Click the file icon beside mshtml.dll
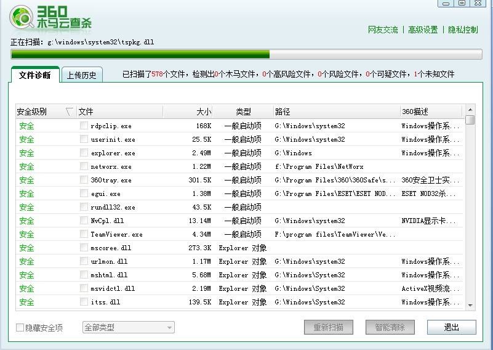The width and height of the screenshot is (493, 350). 84,275
